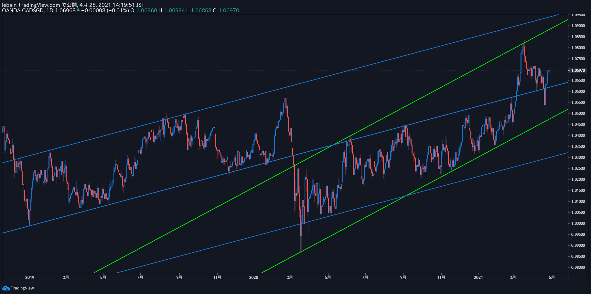
Task: Click the 2021 year label on time axis
Action: coord(478,278)
